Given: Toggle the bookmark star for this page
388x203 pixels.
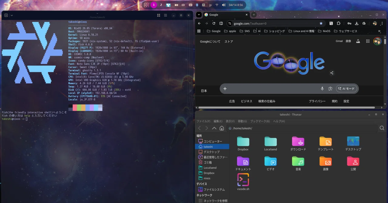Looking at the screenshot, I should click(321, 23).
